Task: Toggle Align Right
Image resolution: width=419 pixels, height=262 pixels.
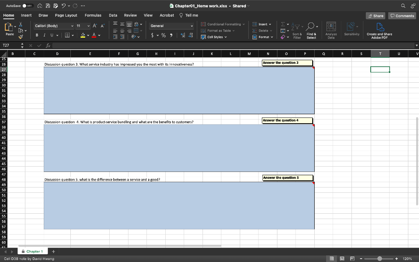Action: (x=129, y=31)
